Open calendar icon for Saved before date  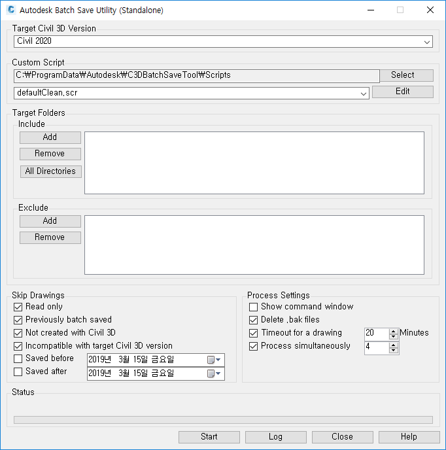pyautogui.click(x=214, y=360)
